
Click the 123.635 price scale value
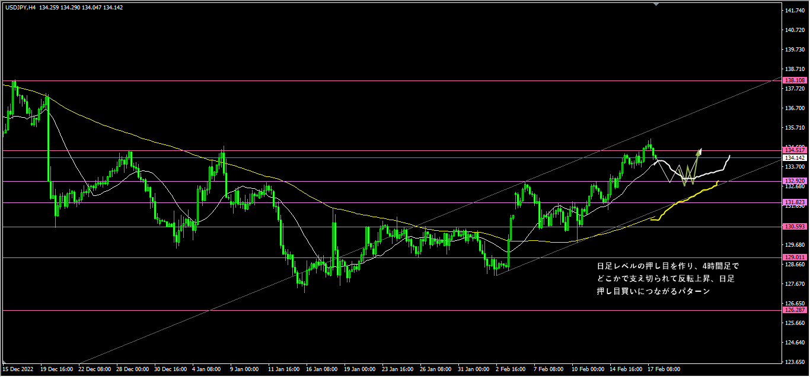(793, 362)
